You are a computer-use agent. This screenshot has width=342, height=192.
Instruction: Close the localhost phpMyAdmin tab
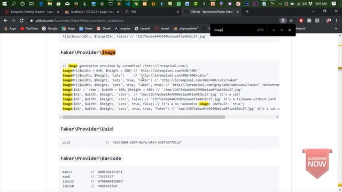click(x=118, y=12)
